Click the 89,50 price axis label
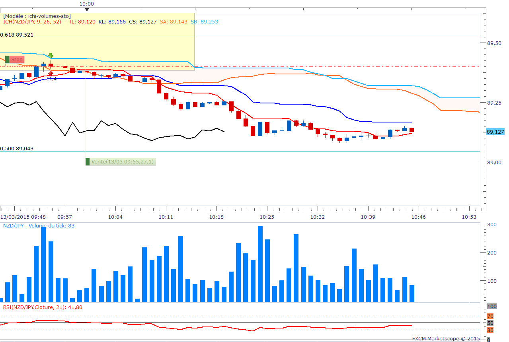The width and height of the screenshot is (509, 342). (x=494, y=43)
